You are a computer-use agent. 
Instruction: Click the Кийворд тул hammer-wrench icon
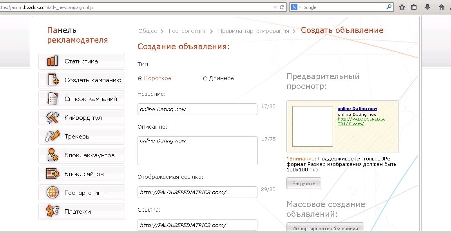click(53, 117)
